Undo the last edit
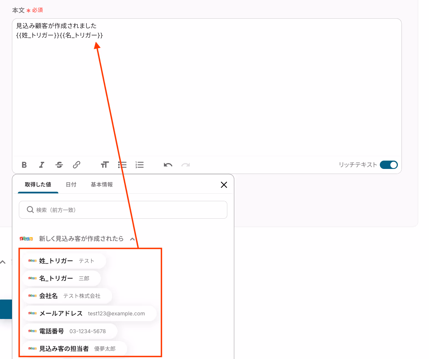This screenshot has width=429, height=359. 168,165
